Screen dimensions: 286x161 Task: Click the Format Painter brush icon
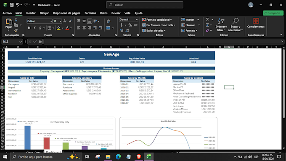(x=16, y=30)
